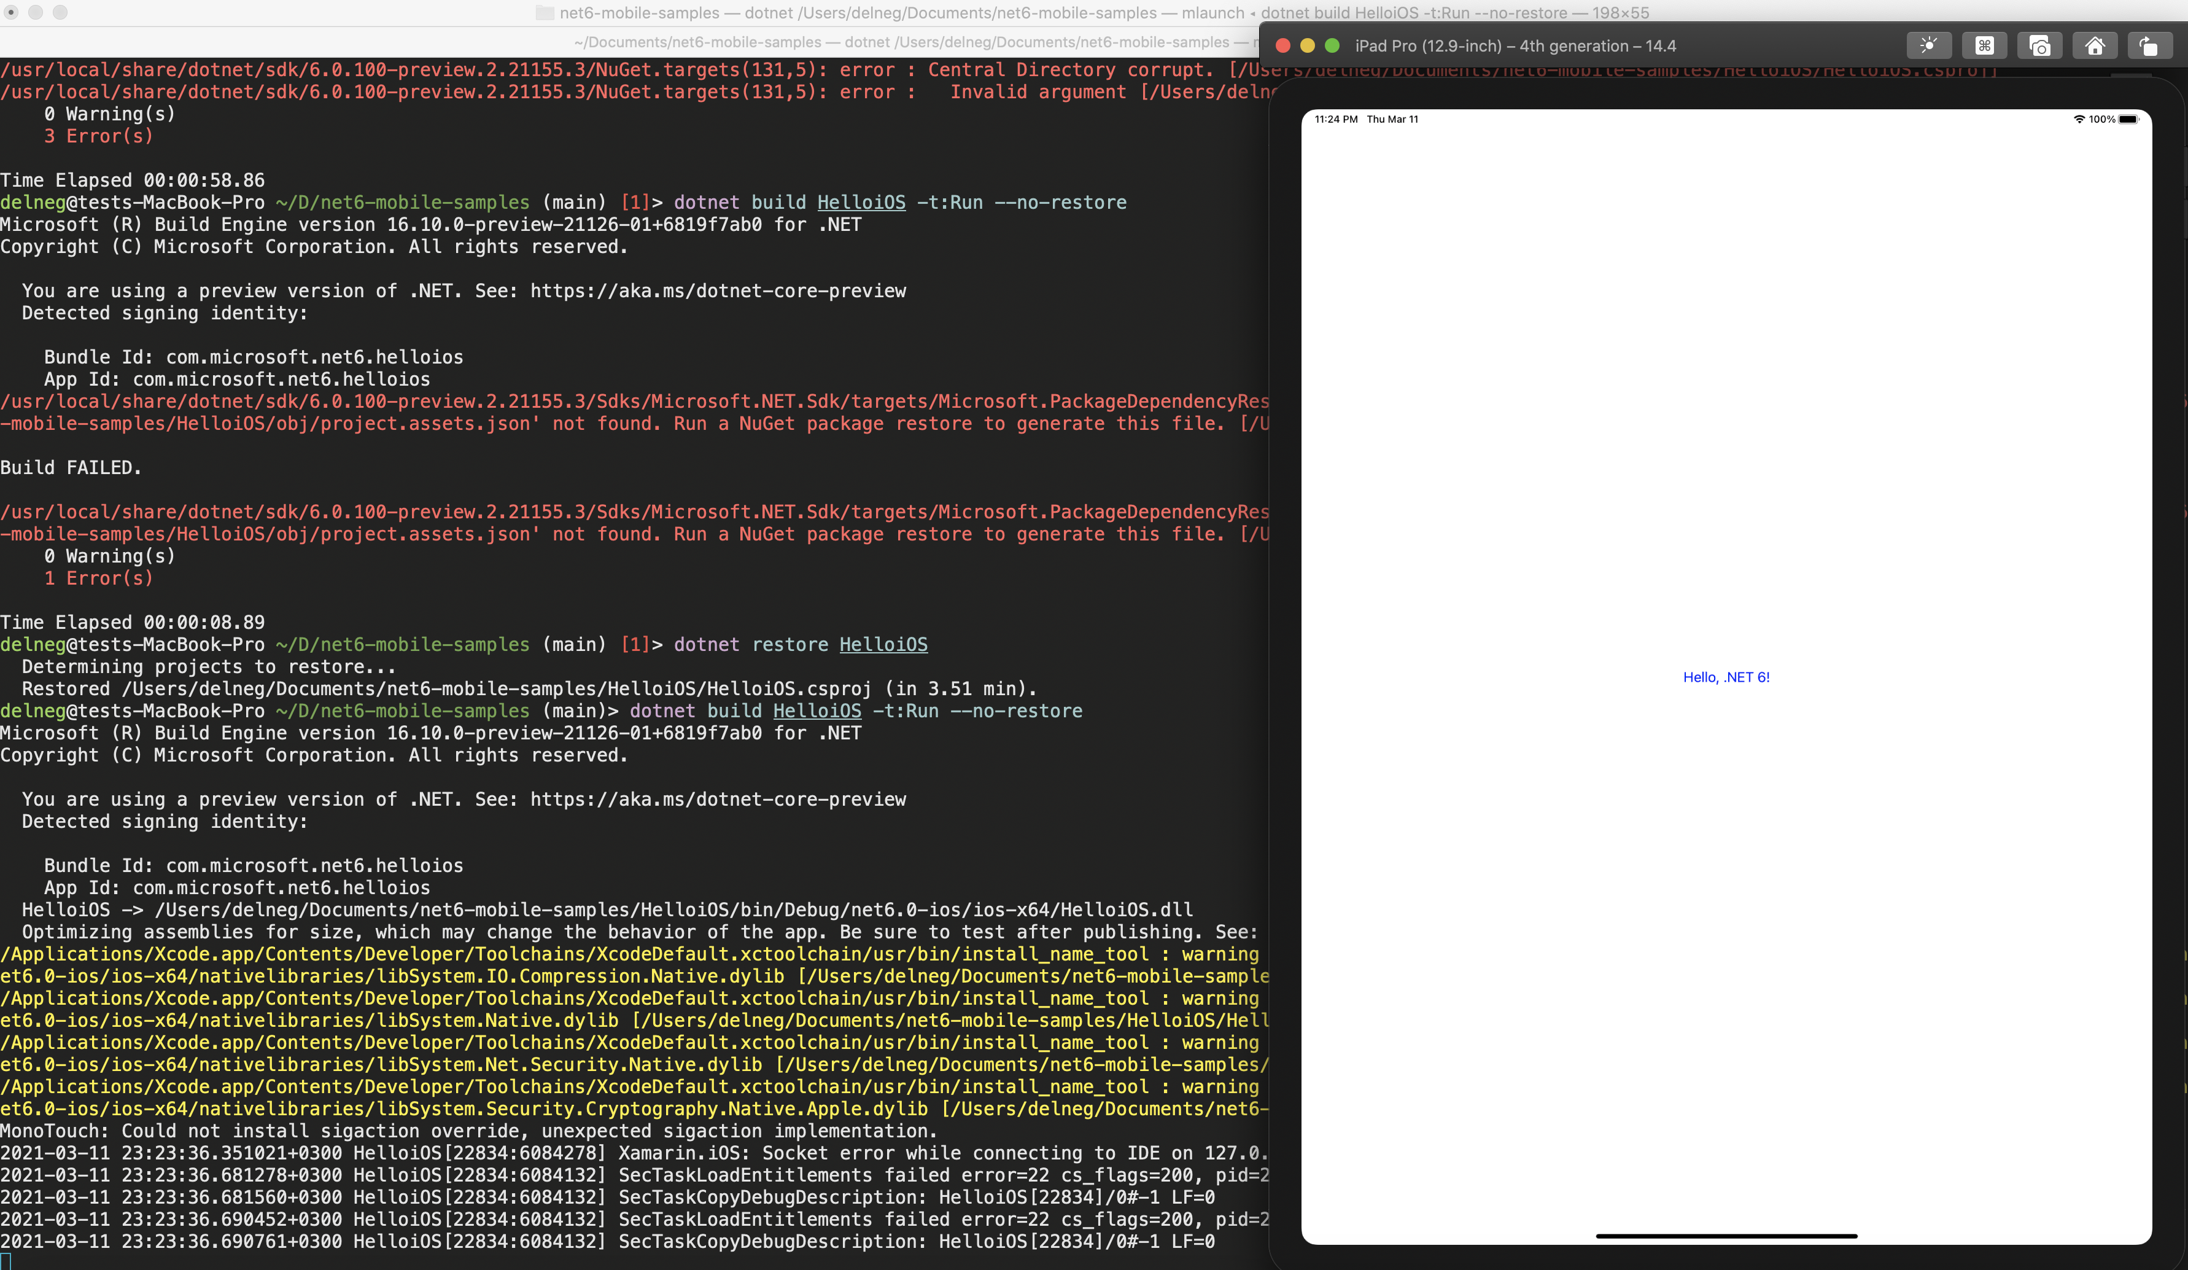2188x1270 pixels.
Task: Toggle keyboard capture command-key icon
Action: point(1984,45)
